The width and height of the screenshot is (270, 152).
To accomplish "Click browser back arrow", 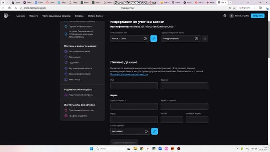I will (3, 8).
